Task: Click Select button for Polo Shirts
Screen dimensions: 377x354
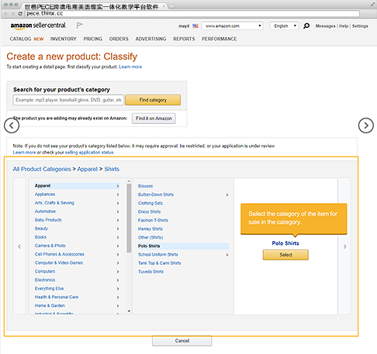Action: pos(285,255)
